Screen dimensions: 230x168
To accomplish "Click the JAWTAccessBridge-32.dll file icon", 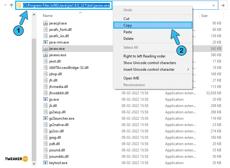I will 46,68.
